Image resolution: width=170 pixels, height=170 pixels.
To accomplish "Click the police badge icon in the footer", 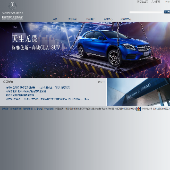I will pos(138,109).
